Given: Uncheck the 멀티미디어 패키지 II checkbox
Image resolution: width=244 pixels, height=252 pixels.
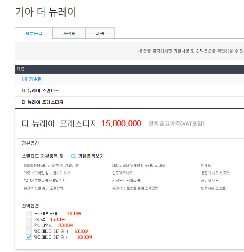Looking at the screenshot, I should pos(29,237).
